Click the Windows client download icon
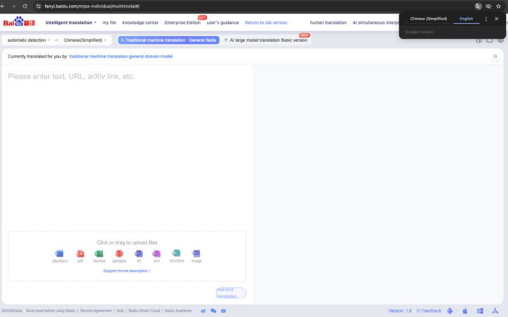508x317 pixels. click(480, 311)
